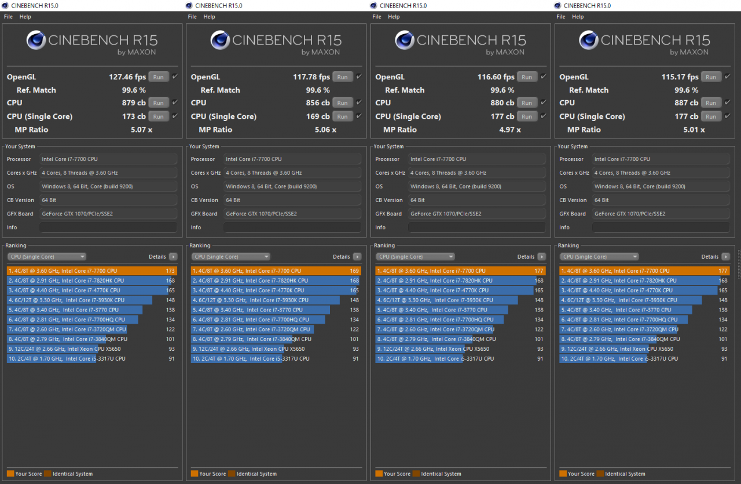This screenshot has width=741, height=484.
Task: Open Help menu in the 116.60 fps window
Action: pyautogui.click(x=394, y=17)
